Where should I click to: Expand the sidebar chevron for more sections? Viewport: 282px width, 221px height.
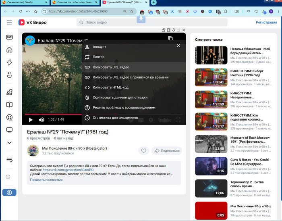9,142
